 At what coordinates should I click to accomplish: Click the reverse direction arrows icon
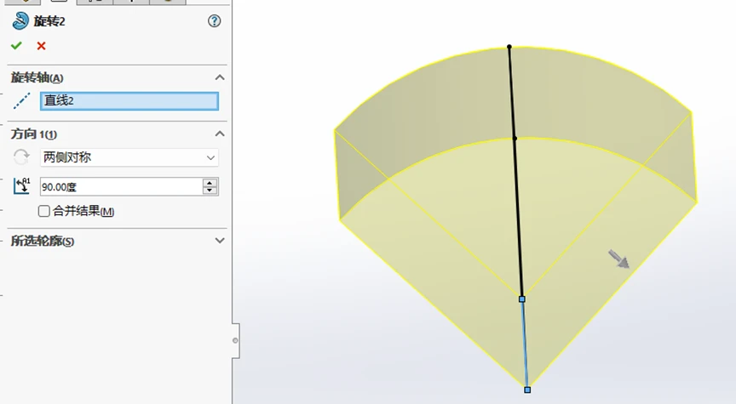pyautogui.click(x=21, y=157)
